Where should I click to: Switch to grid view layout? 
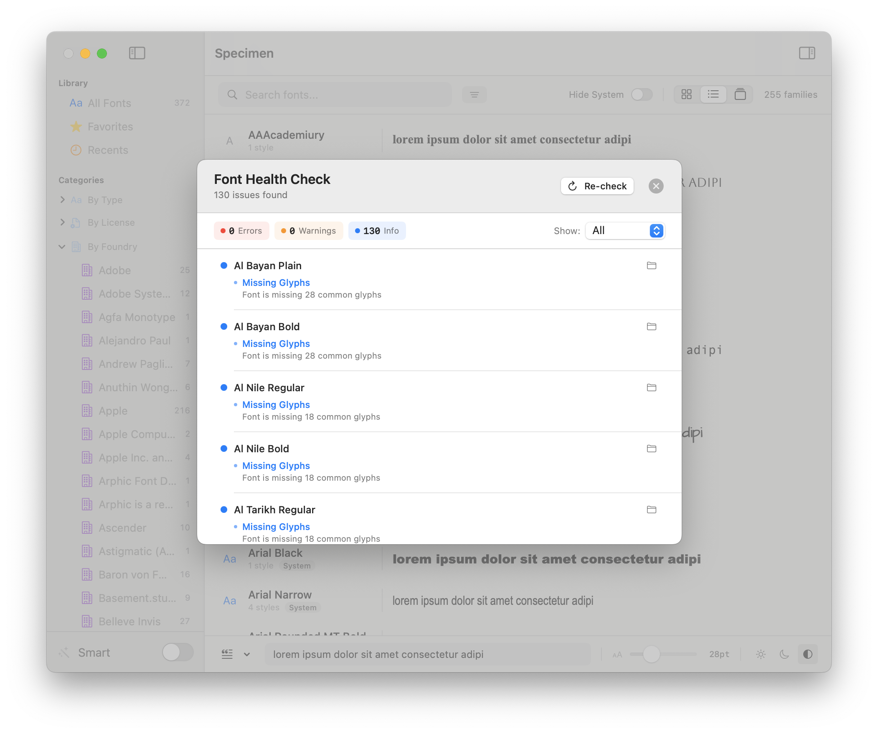coord(686,94)
